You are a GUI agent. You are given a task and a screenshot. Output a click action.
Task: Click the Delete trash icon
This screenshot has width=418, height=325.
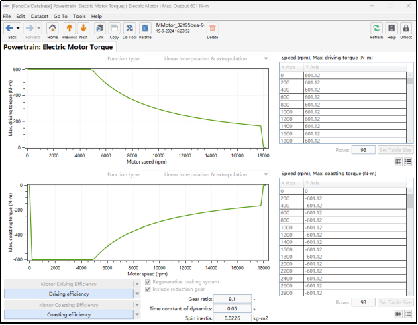point(213,28)
